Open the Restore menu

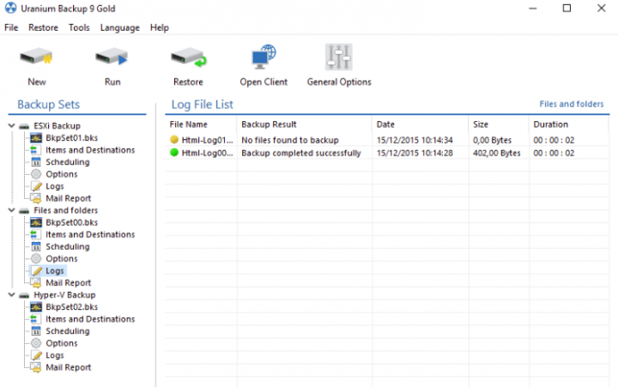click(x=44, y=27)
